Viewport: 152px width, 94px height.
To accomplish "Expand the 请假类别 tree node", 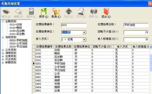I will pos(3,53).
